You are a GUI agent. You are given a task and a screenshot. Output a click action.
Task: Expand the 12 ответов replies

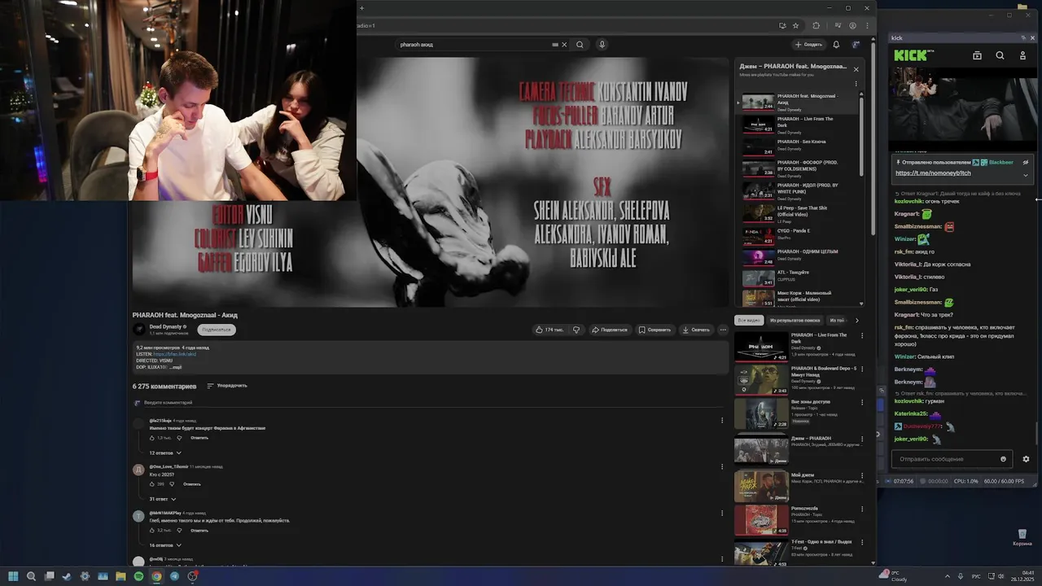tap(165, 453)
